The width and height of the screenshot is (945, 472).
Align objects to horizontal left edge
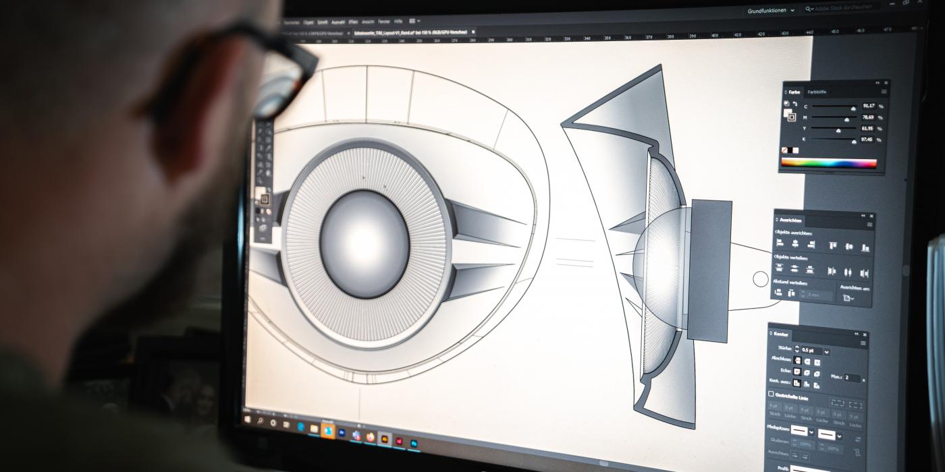coord(780,243)
